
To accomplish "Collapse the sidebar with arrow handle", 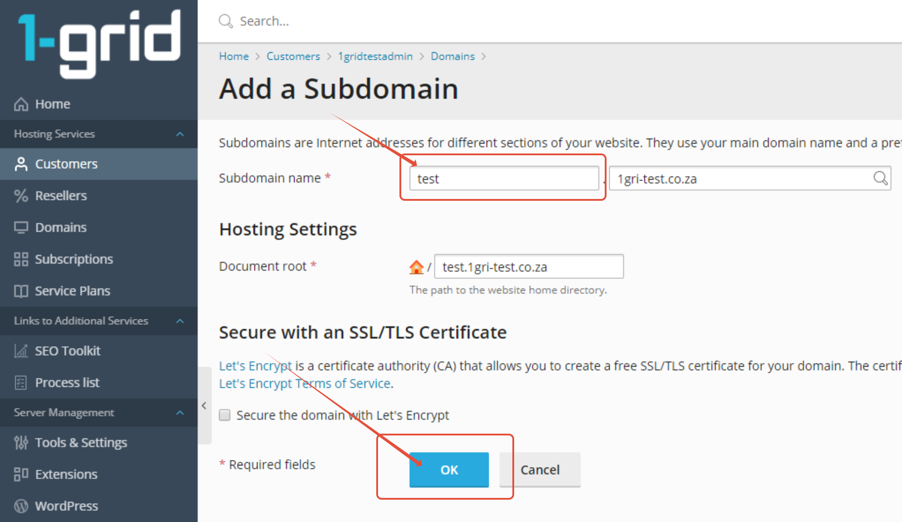I will 204,406.
